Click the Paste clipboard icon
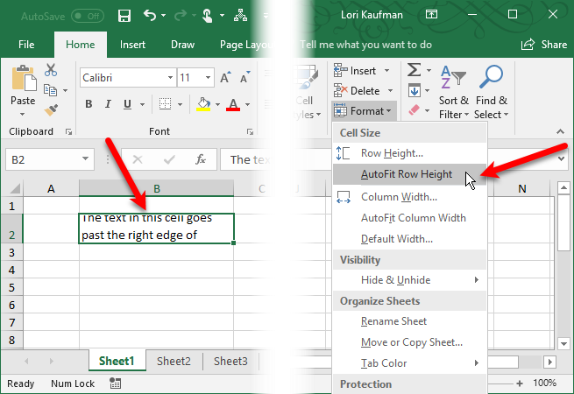Screen dimensions: 574x394 click(25, 78)
